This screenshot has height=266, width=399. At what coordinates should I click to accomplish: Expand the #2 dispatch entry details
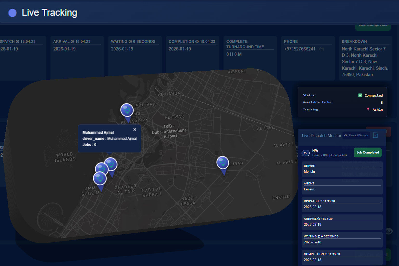(305, 153)
